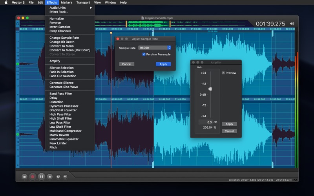Open the Sample Rate dropdown
Image resolution: width=314 pixels, height=196 pixels.
point(154,48)
